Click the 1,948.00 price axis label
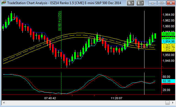The height and width of the screenshot is (107, 176). point(168,61)
